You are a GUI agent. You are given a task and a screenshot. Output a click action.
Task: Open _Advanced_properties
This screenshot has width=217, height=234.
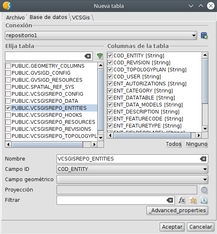[177, 210]
